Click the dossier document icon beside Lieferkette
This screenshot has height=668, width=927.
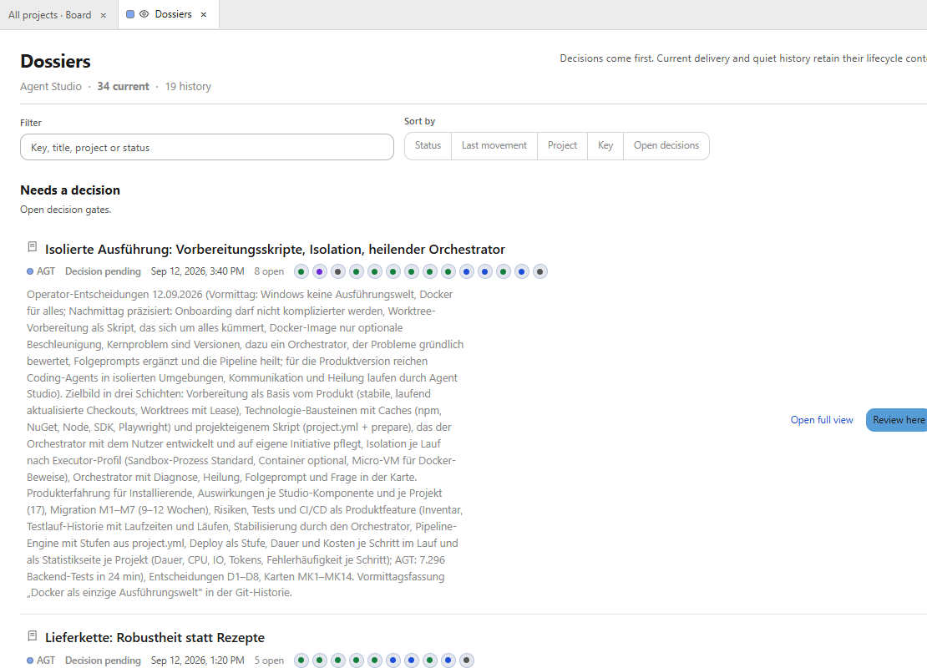[x=33, y=636]
